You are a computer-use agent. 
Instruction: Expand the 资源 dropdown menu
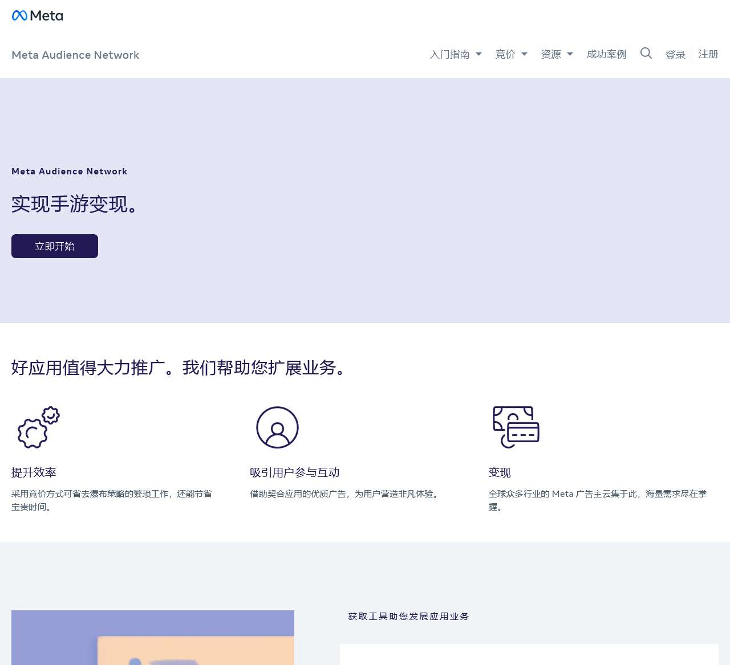[557, 54]
